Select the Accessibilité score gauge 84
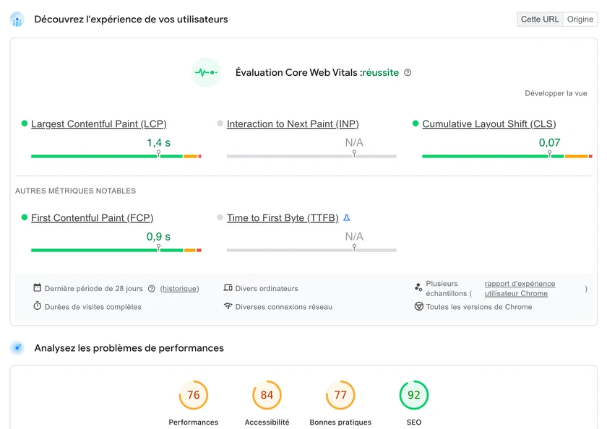Image resolution: width=607 pixels, height=429 pixels. click(267, 395)
